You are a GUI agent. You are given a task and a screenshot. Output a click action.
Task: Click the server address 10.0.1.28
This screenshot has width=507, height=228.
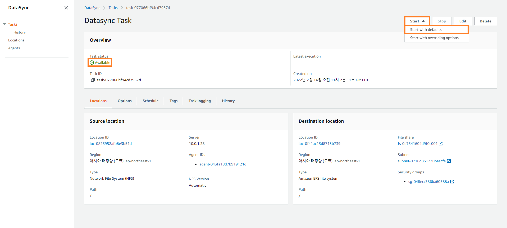point(197,144)
